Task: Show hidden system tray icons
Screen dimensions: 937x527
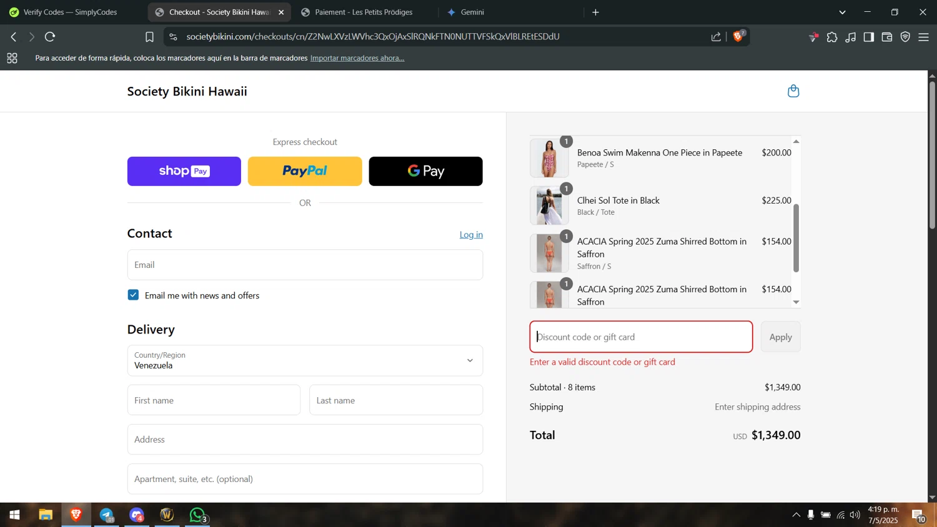Action: [796, 515]
